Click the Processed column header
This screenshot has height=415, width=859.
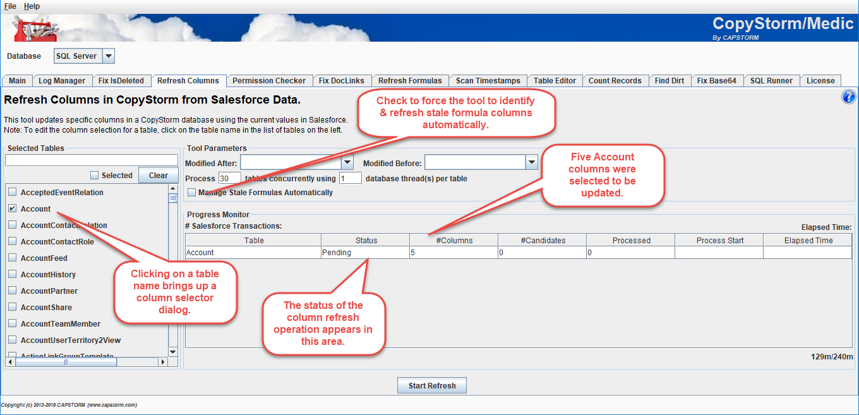(x=631, y=241)
